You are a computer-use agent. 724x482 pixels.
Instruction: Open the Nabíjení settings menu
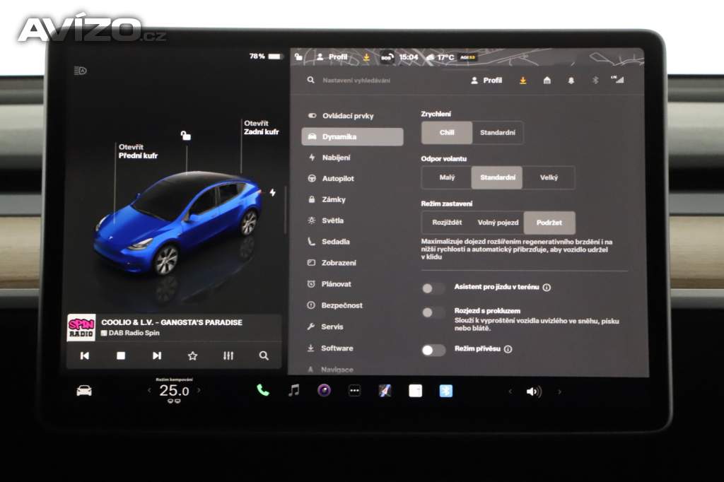tap(336, 158)
